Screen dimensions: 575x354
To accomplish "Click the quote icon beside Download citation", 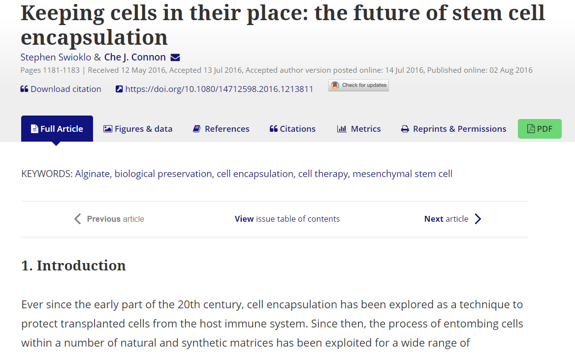I will [24, 89].
